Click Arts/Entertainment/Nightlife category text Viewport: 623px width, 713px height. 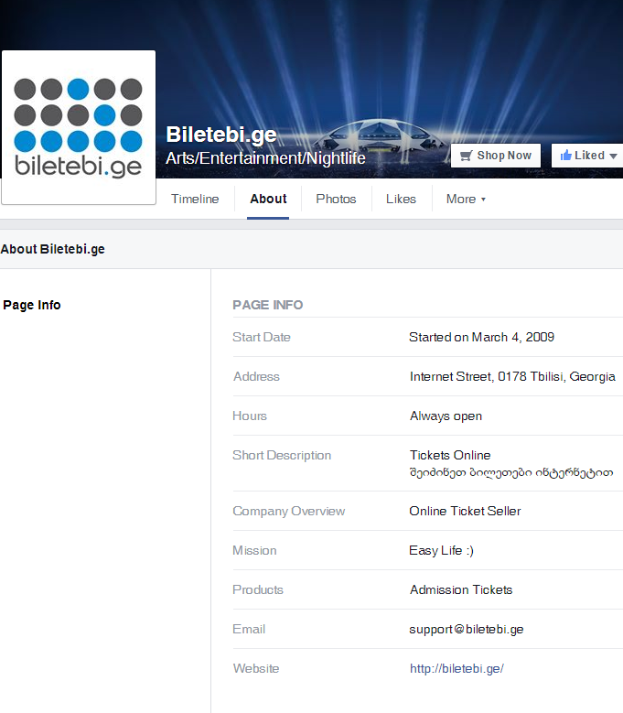pyautogui.click(x=265, y=158)
